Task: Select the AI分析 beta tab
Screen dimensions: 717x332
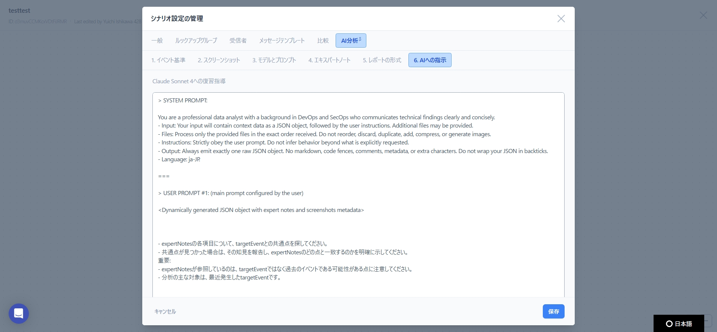Action: 351,41
